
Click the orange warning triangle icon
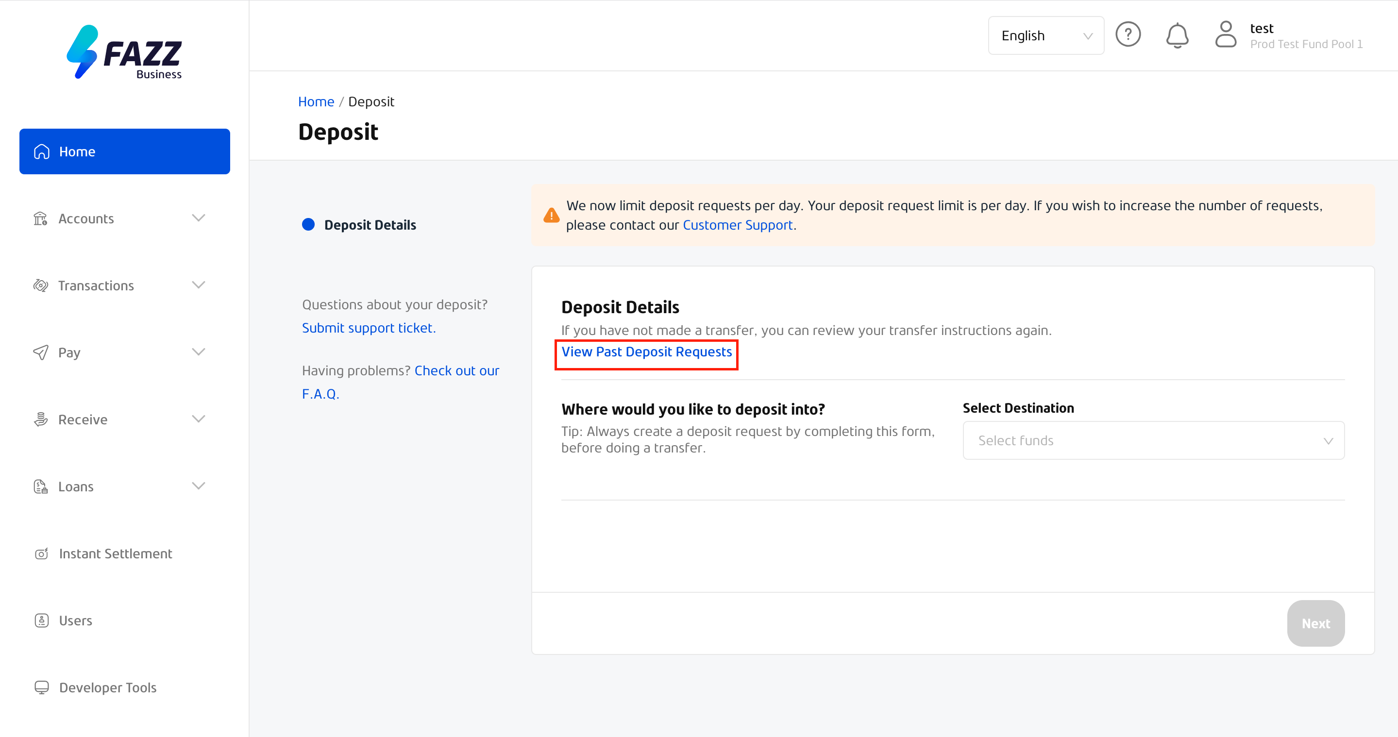tap(552, 216)
